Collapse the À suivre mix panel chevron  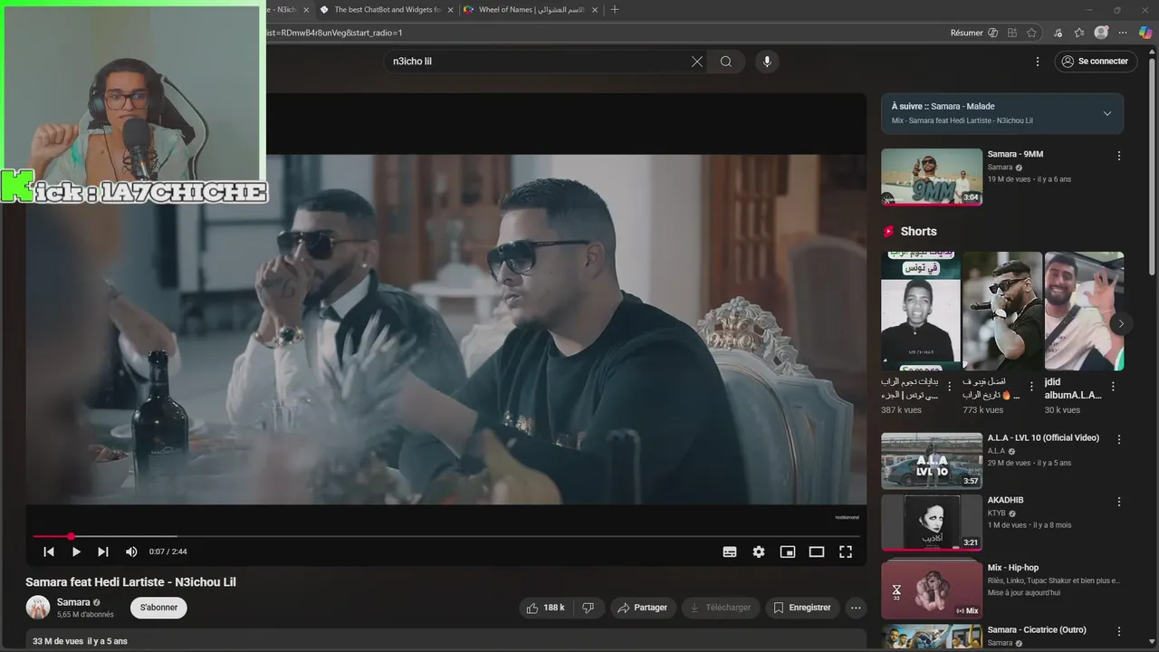pyautogui.click(x=1106, y=113)
